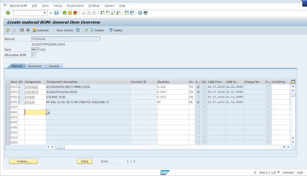Toggle the Asm checkbox for item 0050
Viewport: 307px width, 176px height.
click(x=198, y=107)
